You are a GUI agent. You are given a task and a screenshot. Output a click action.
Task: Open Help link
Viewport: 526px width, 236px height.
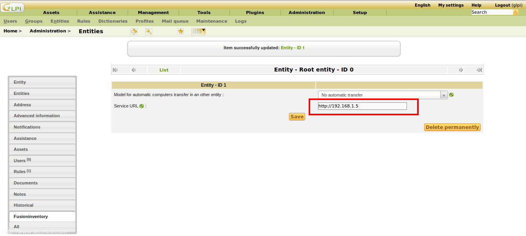tap(477, 5)
